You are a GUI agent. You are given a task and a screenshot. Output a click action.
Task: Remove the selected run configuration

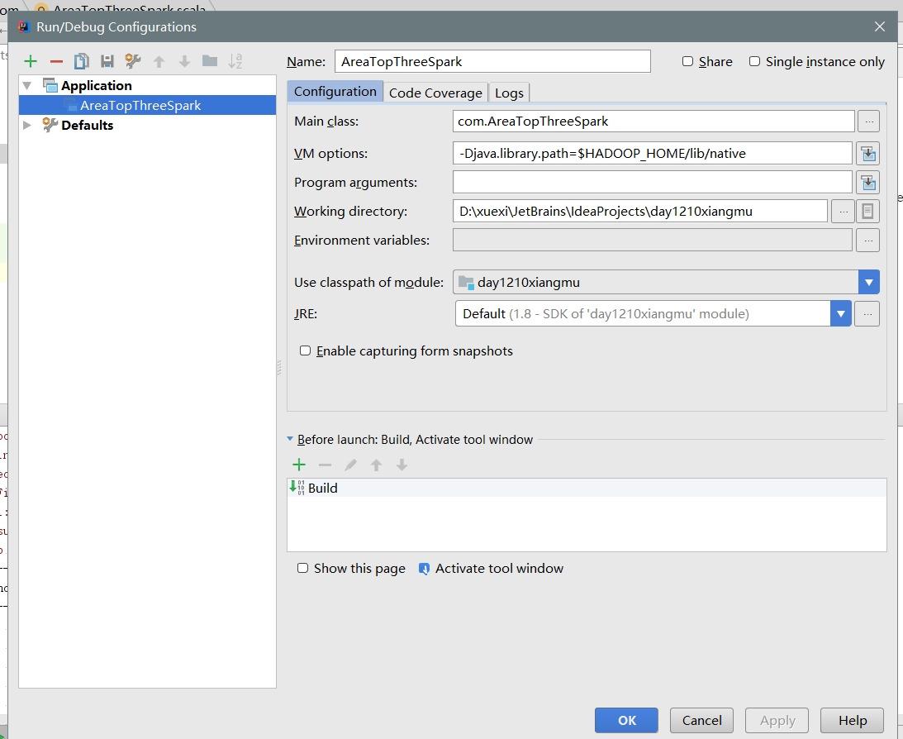coord(55,61)
